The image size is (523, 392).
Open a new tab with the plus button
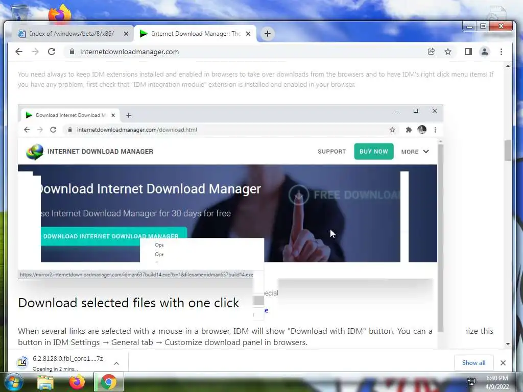pyautogui.click(x=268, y=34)
